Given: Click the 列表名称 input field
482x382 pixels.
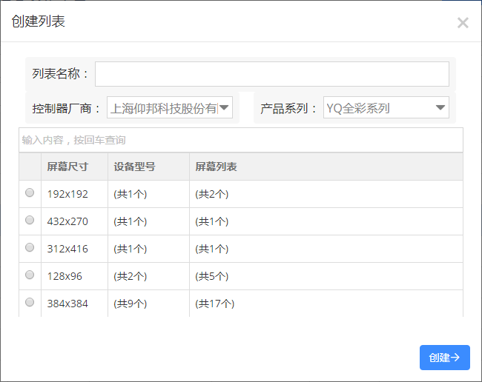Looking at the screenshot, I should tap(272, 74).
